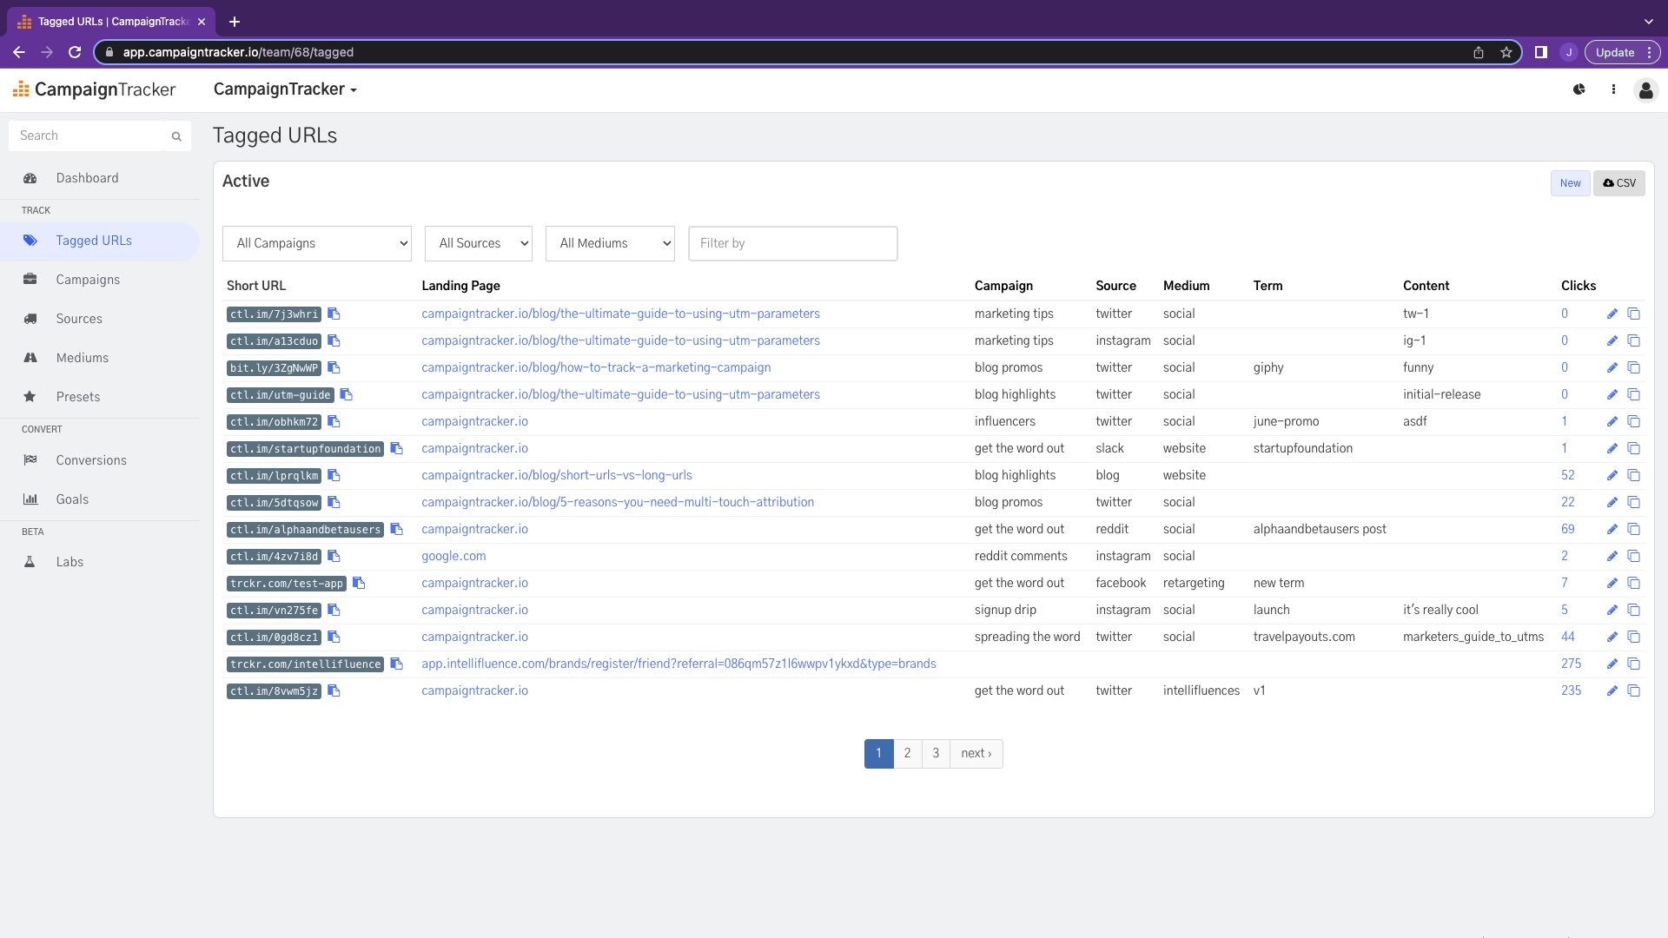Viewport: 1668px width, 938px height.
Task: Open the All Sources dropdown
Action: (x=479, y=243)
